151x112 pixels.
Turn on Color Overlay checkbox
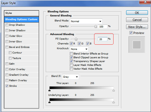click(7, 69)
